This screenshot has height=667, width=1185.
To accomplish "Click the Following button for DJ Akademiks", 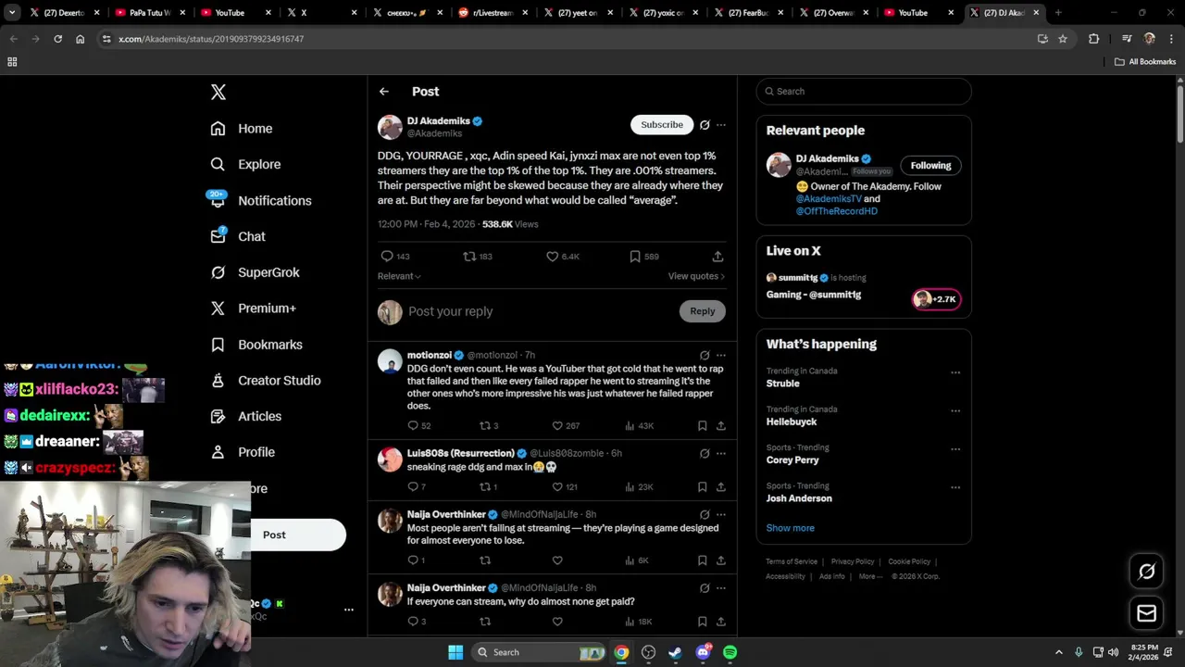I will coord(930,166).
